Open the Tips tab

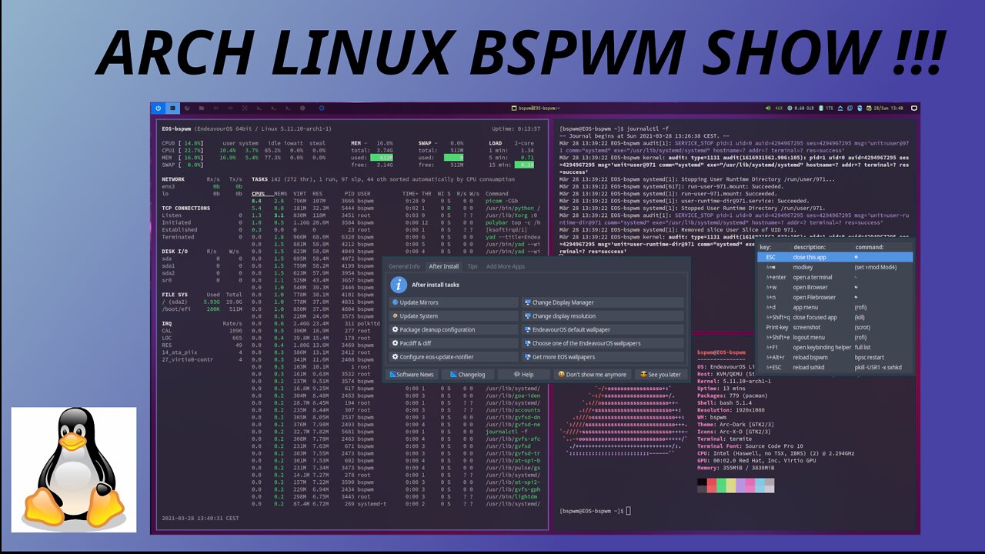472,266
